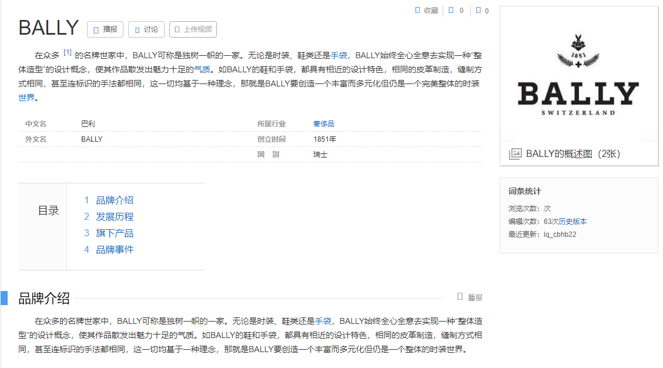Go to 品牌事件 contents entry
The image size is (663, 368).
pyautogui.click(x=115, y=250)
